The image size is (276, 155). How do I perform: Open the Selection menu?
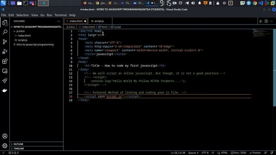pyautogui.click(x=22, y=15)
